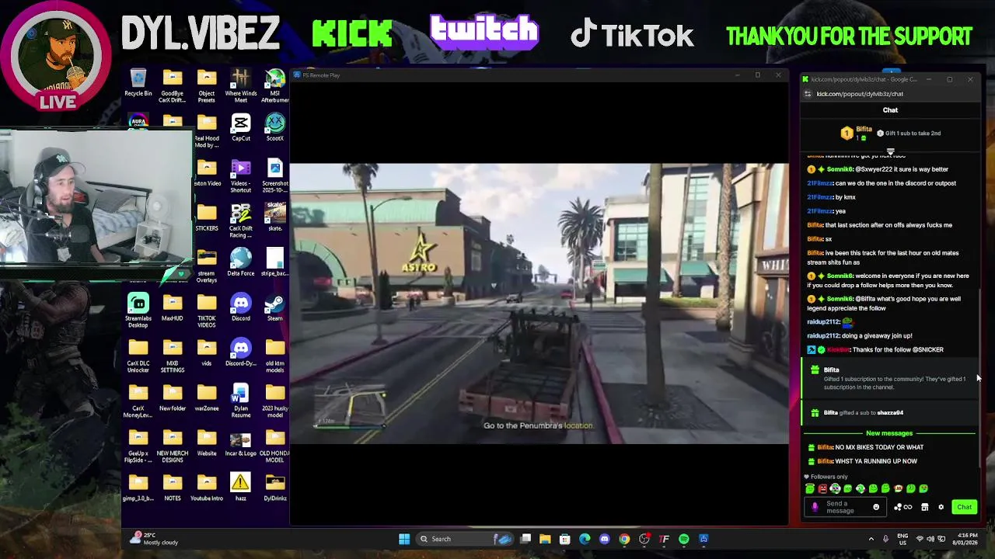This screenshot has height=559, width=995.
Task: Open the TIKTOK VIDEOS folder
Action: 207,310
